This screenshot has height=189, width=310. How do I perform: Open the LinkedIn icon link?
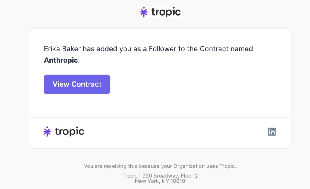[x=272, y=132]
